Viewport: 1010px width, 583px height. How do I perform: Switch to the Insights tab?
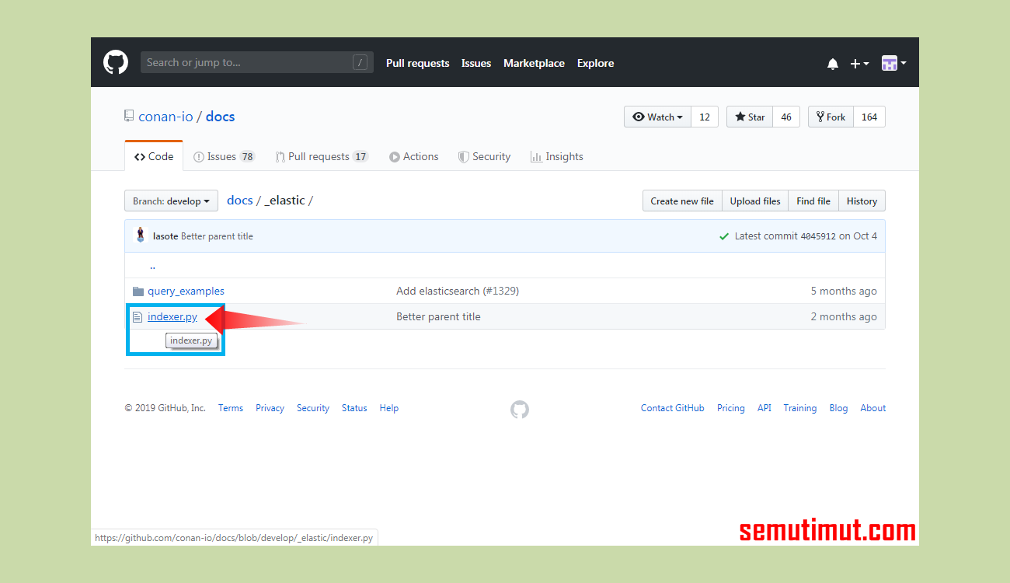[x=556, y=156]
